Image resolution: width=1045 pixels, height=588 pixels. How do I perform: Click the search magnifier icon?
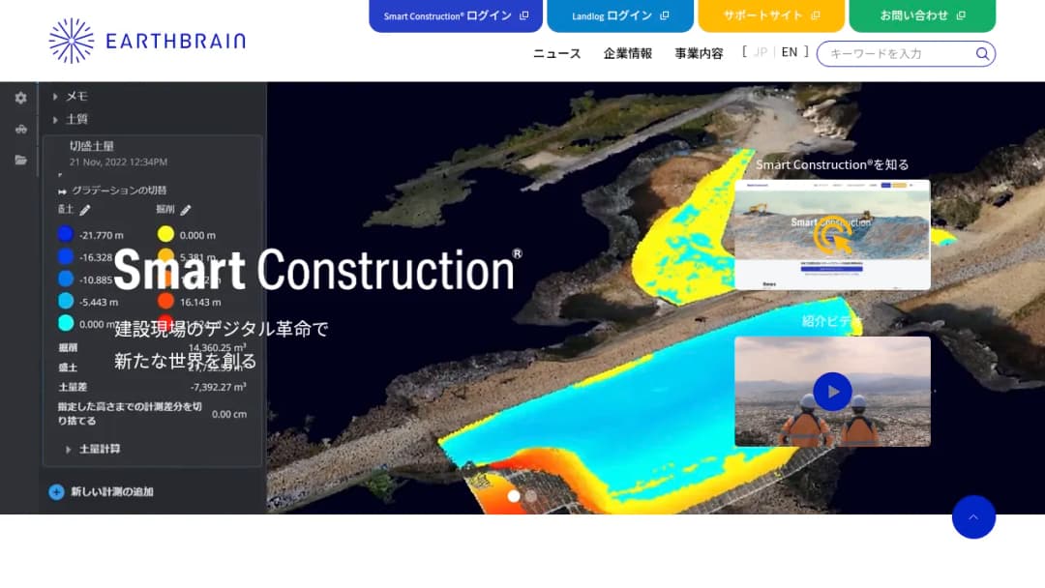pos(982,54)
